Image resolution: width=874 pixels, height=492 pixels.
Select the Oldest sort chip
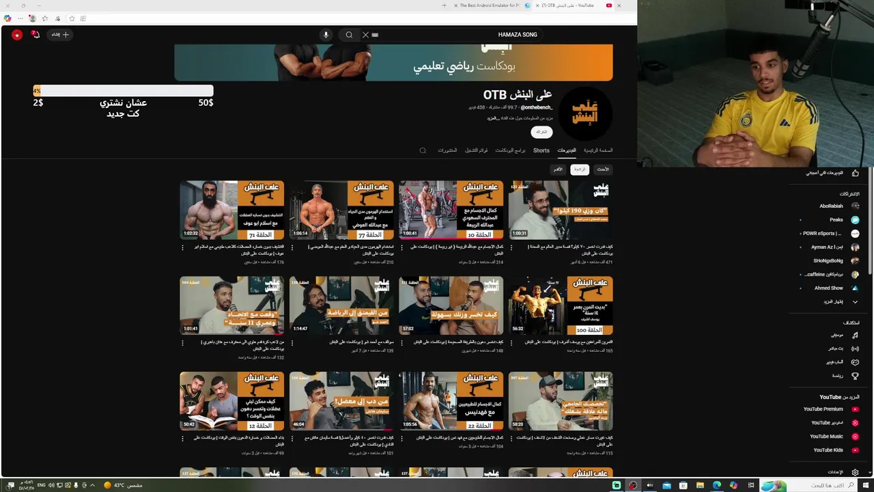558,169
